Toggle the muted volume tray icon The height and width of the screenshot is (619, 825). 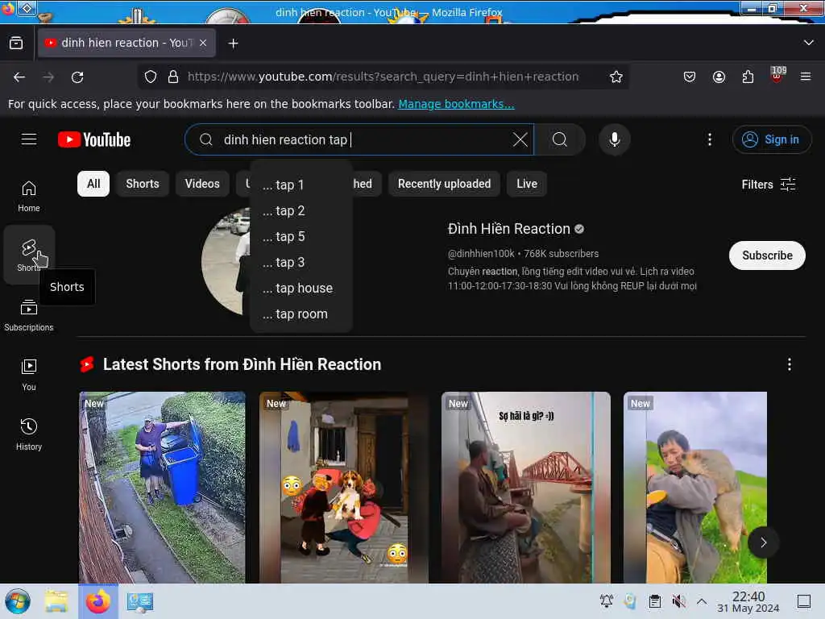click(x=678, y=601)
